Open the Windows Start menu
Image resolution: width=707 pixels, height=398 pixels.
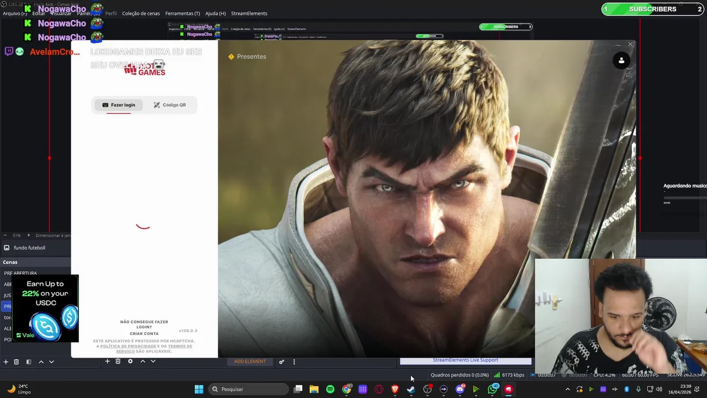(x=199, y=389)
